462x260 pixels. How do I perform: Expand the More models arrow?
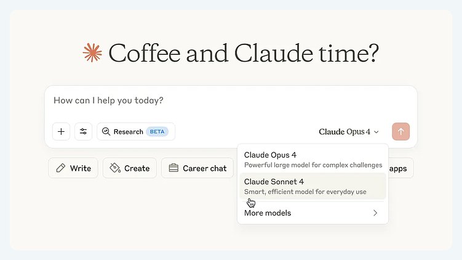375,213
